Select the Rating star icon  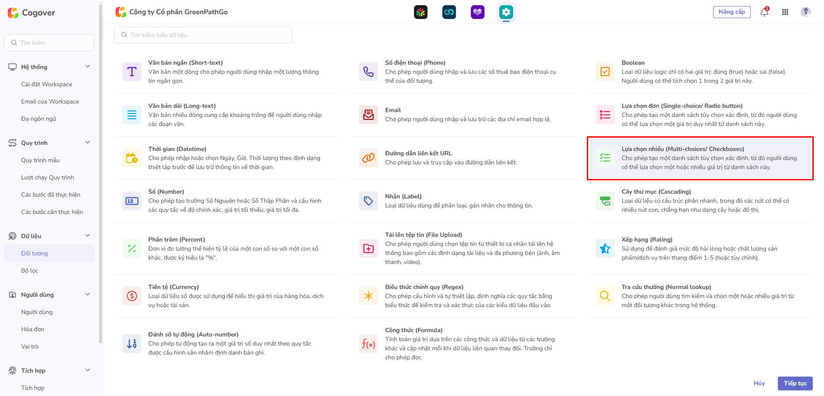pos(605,248)
